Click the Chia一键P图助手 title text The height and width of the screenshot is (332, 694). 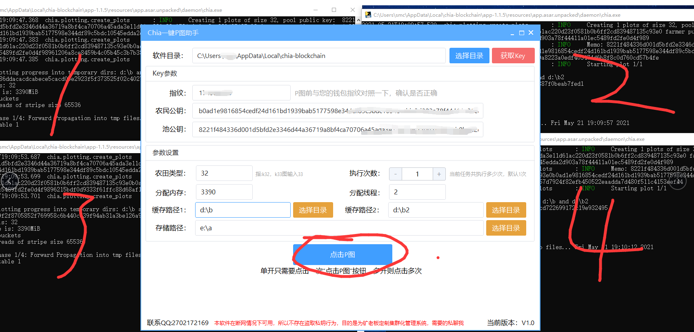click(x=173, y=33)
